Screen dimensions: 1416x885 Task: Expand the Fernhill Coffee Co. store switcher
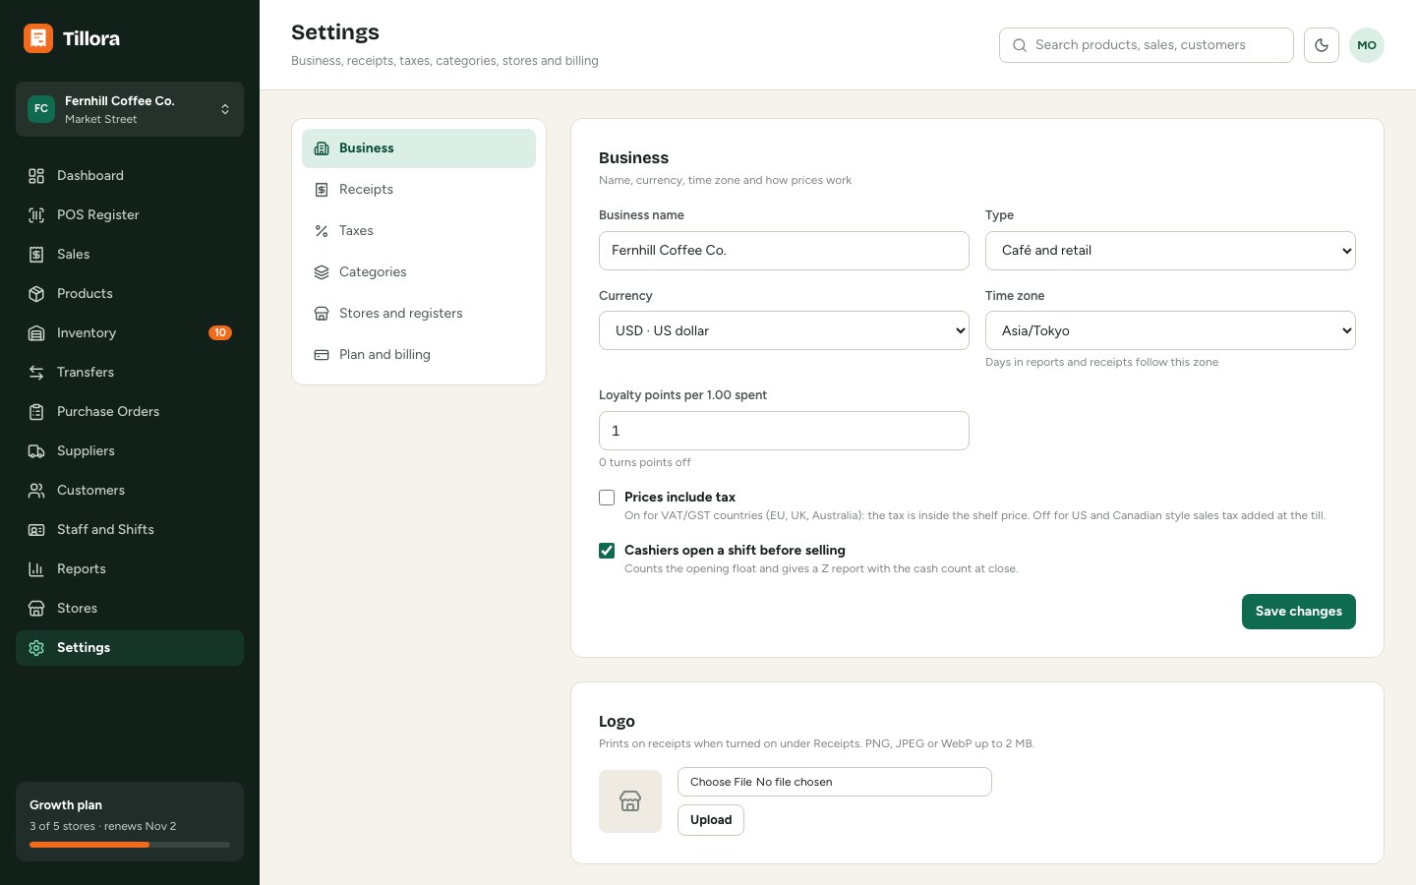click(x=130, y=109)
